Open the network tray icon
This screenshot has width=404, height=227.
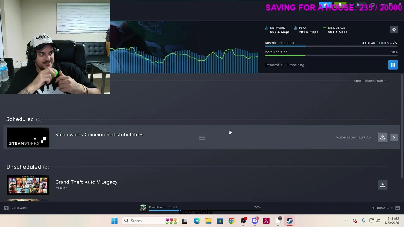371,221
